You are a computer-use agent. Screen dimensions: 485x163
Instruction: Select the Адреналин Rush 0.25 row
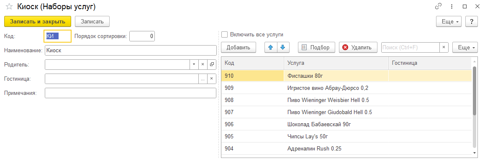point(347,148)
